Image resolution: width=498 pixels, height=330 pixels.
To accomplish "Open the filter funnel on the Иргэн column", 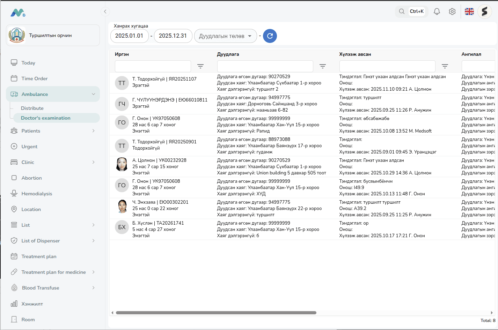I will click(200, 66).
